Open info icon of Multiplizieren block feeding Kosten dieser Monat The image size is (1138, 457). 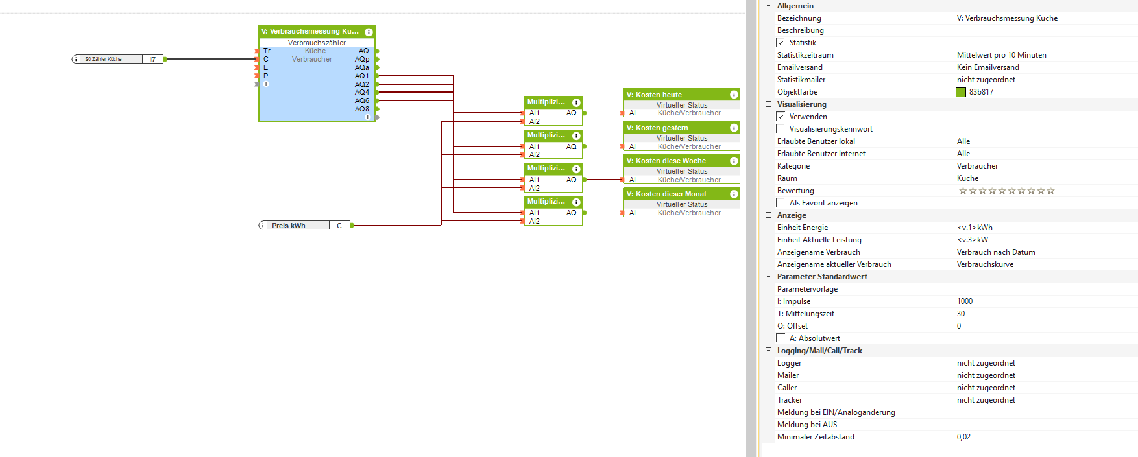tap(576, 202)
